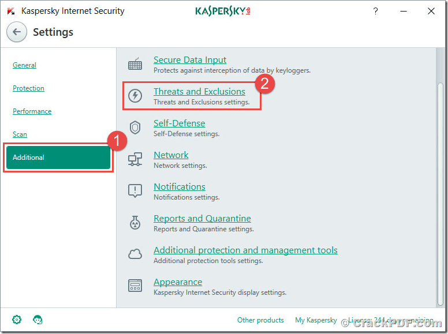Click the Notifications exclamation bubble icon
The width and height of the screenshot is (448, 334).
(135, 191)
